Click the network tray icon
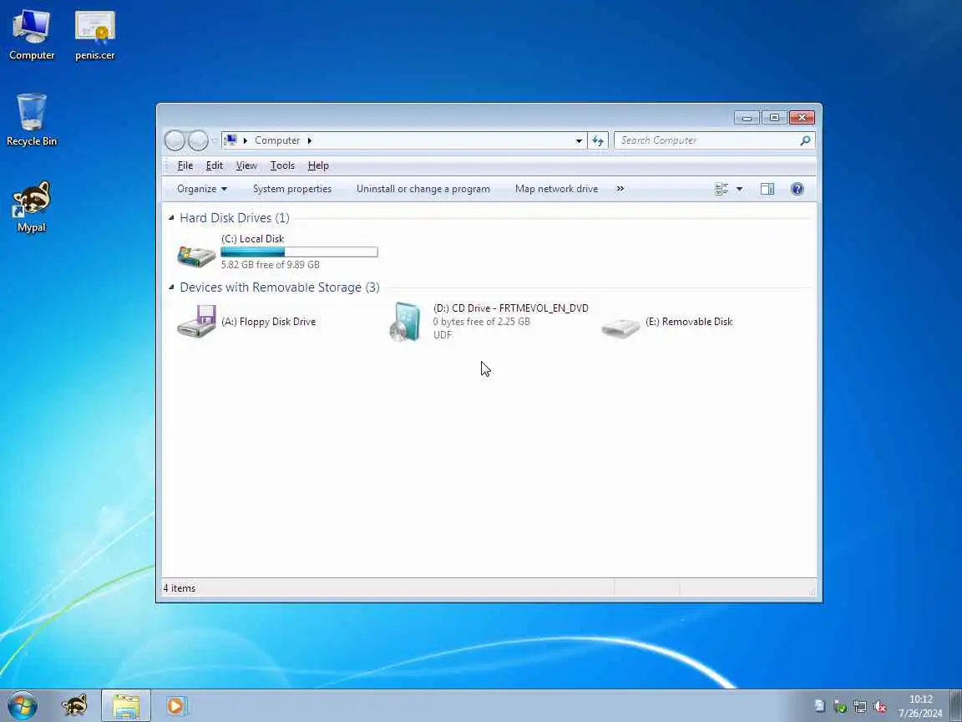Viewport: 962px width, 722px height. point(859,707)
